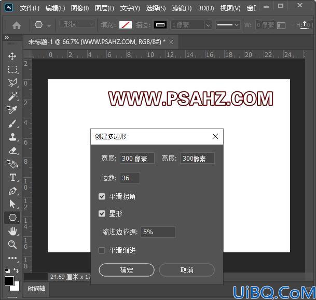Select the Polygon shape tool
The image size is (316, 300).
(x=12, y=218)
